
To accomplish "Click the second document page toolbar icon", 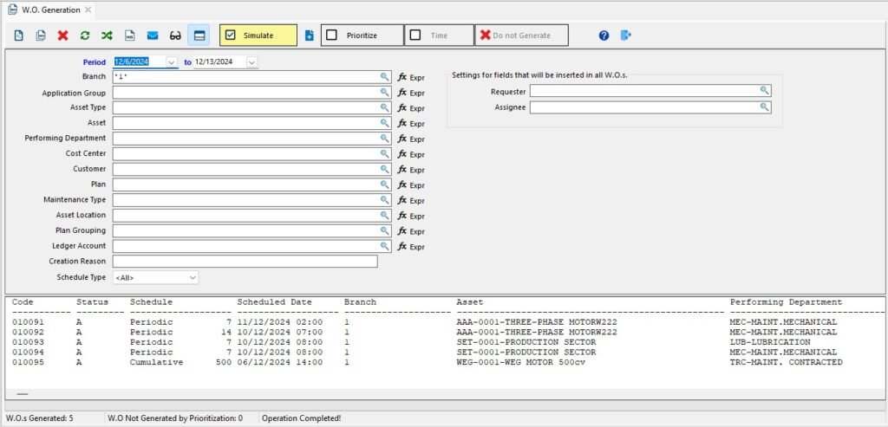I will 41,35.
